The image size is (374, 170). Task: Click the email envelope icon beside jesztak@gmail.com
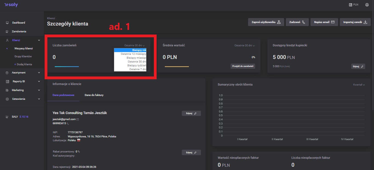(x=78, y=119)
